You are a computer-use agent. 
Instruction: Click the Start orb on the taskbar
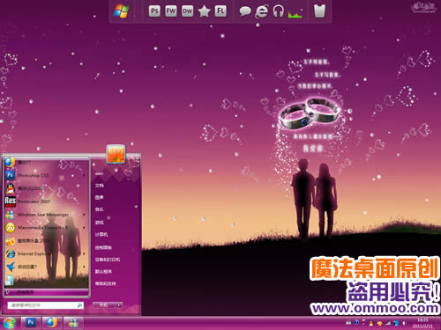click(x=9, y=323)
